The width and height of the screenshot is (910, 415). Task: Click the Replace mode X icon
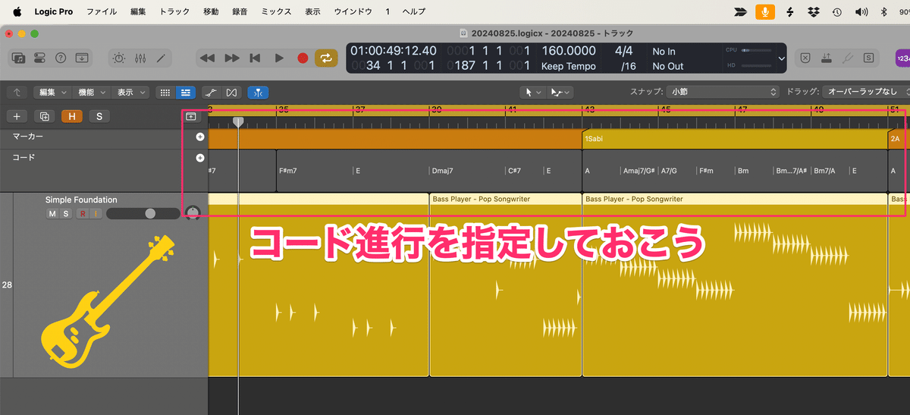pos(805,58)
